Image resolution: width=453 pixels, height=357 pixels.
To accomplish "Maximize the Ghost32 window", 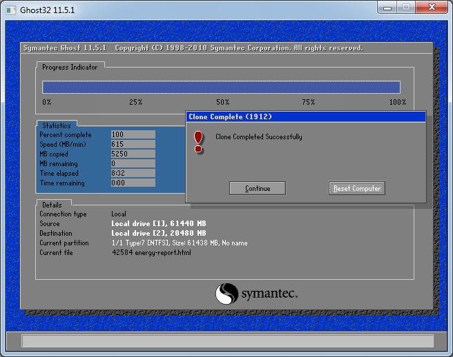I will coord(407,7).
